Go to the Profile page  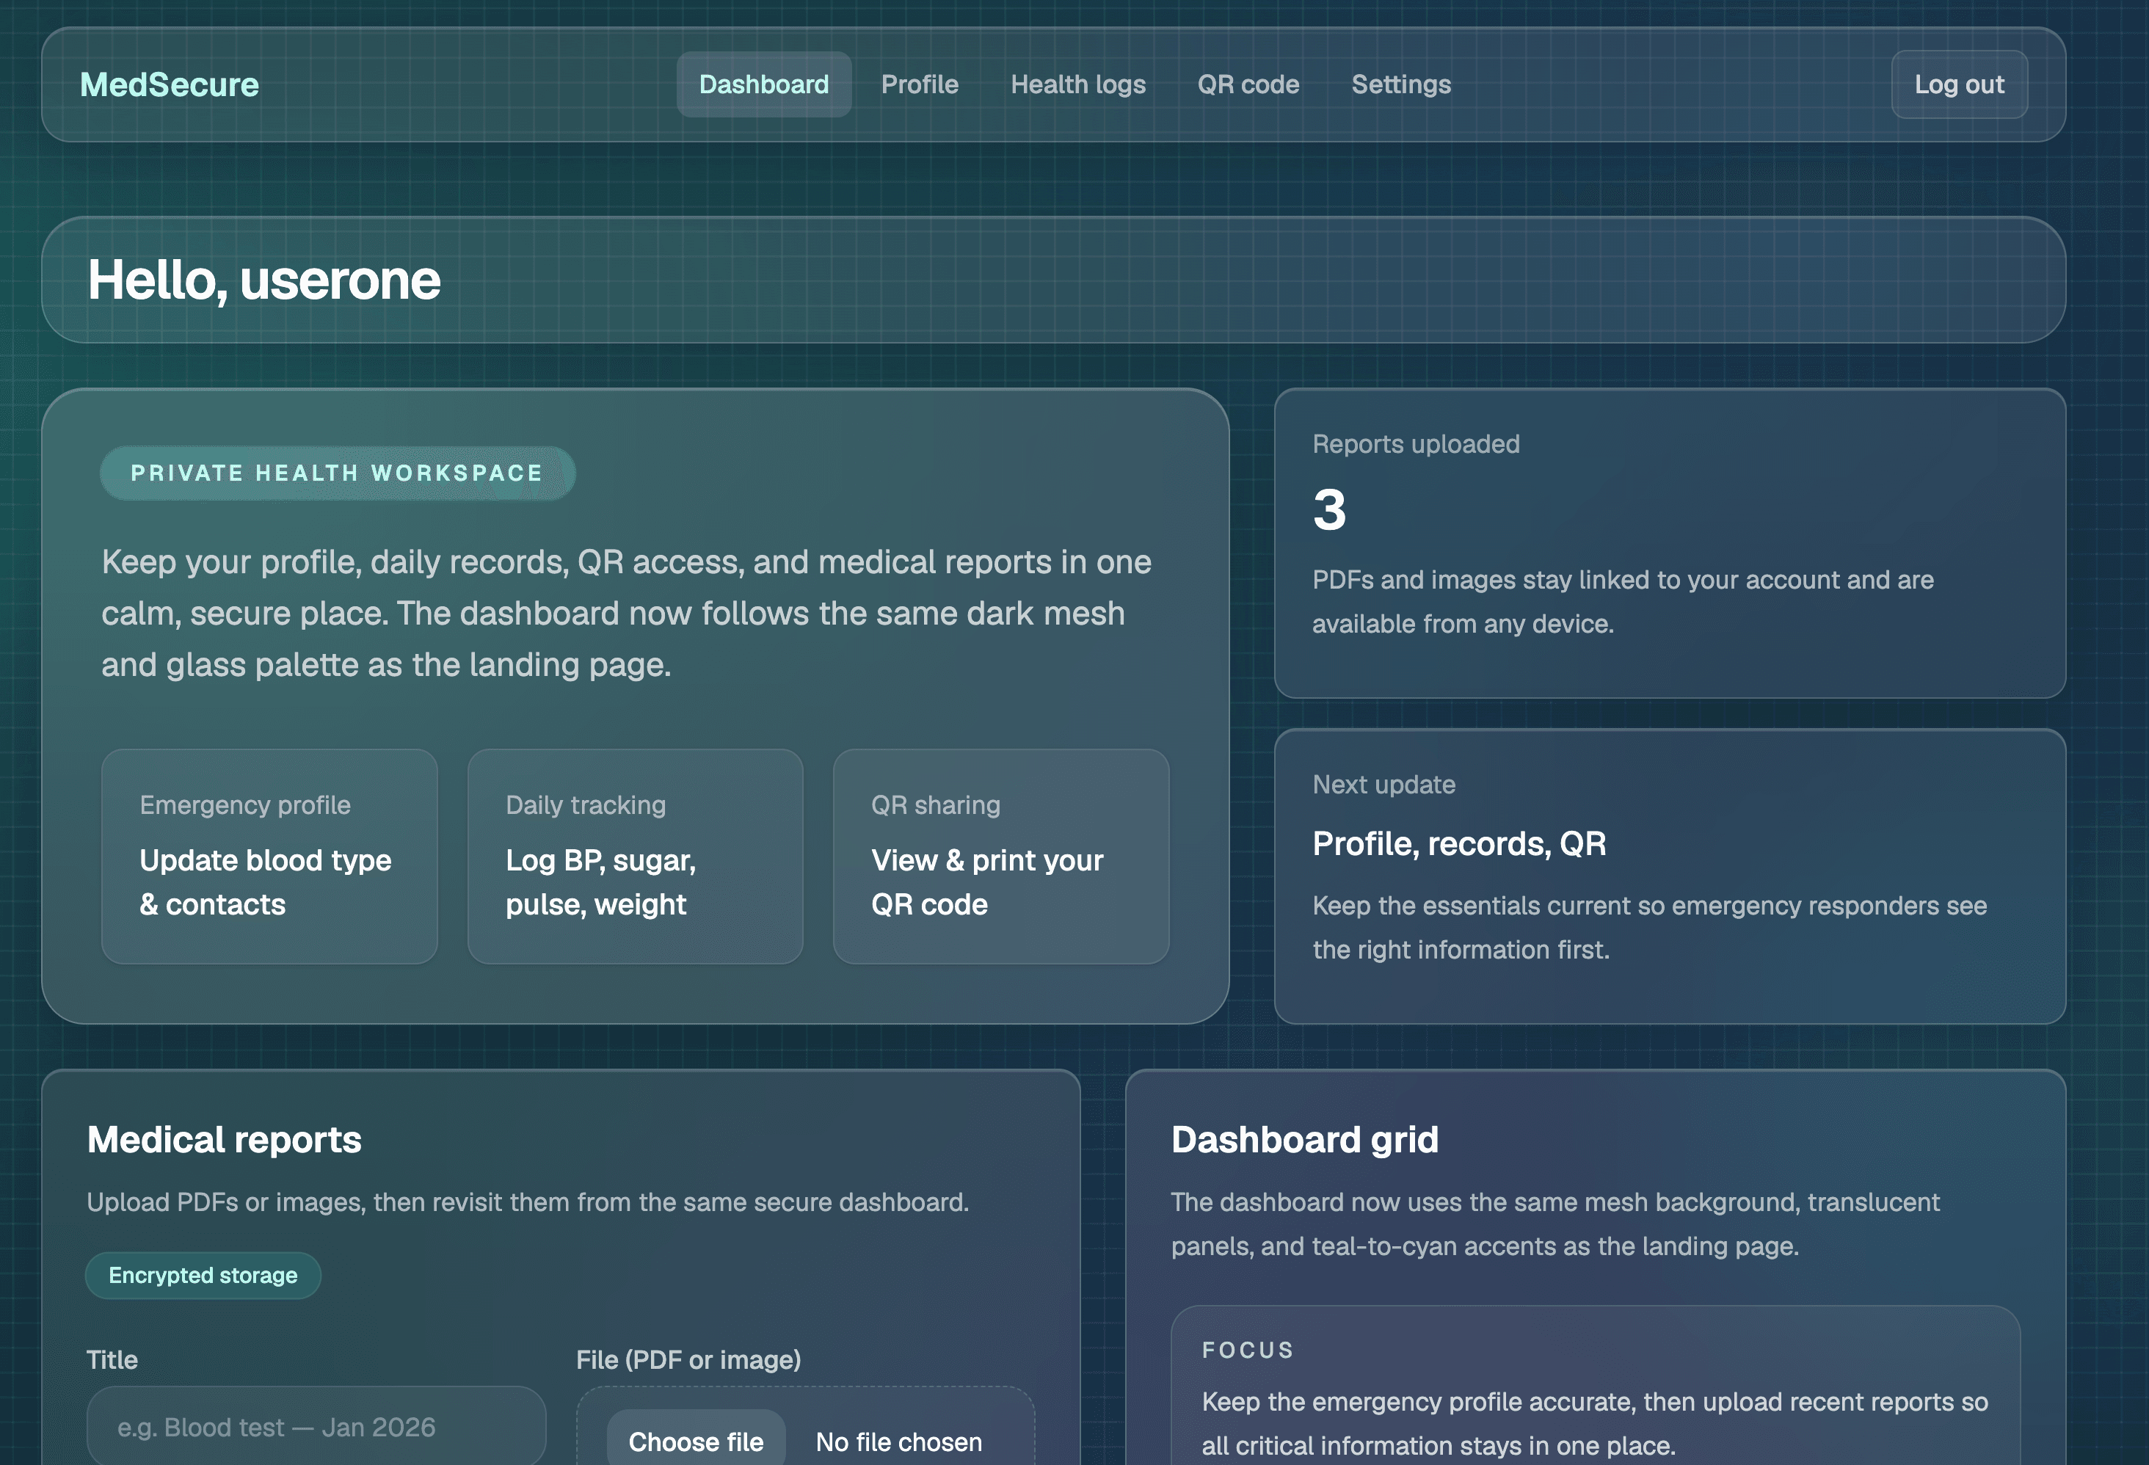pyautogui.click(x=919, y=84)
